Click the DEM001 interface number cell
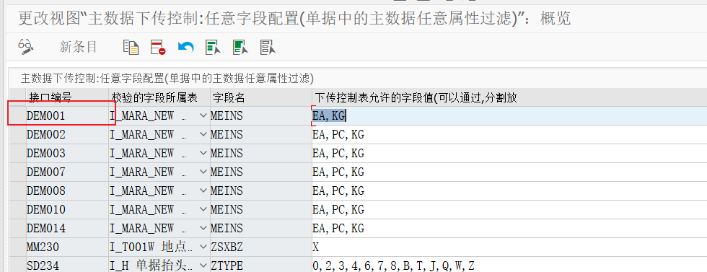The height and width of the screenshot is (272, 707). point(67,116)
